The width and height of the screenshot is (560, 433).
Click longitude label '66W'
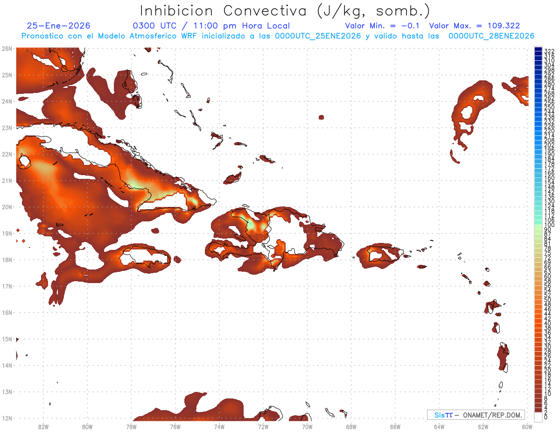[395, 426]
